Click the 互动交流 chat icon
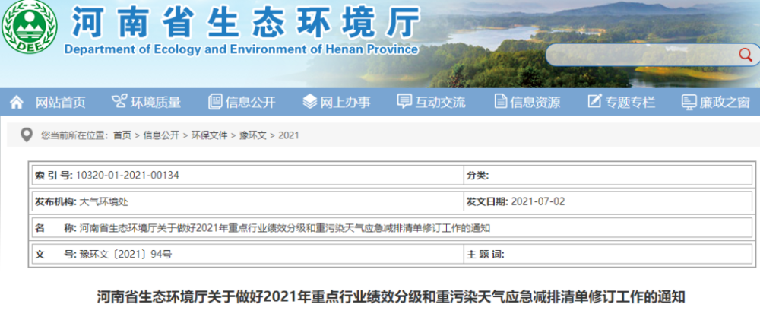The image size is (760, 336). (x=404, y=102)
